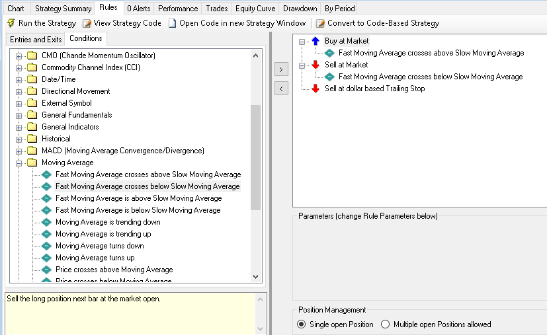Click the MACD folder icon
Image resolution: width=547 pixels, height=335 pixels.
click(x=32, y=151)
